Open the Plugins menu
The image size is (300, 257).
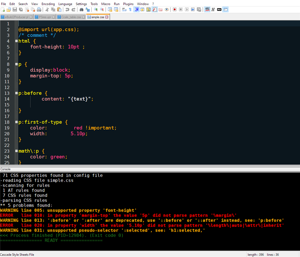(128, 4)
